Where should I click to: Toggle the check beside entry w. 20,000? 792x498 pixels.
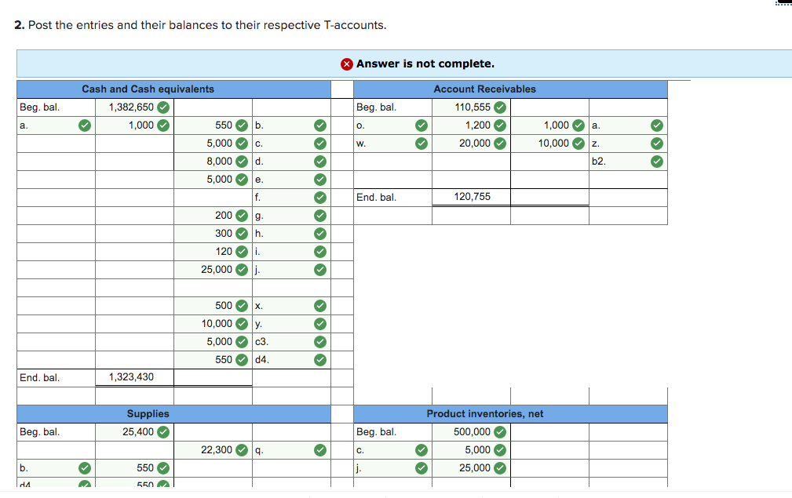[x=501, y=144]
